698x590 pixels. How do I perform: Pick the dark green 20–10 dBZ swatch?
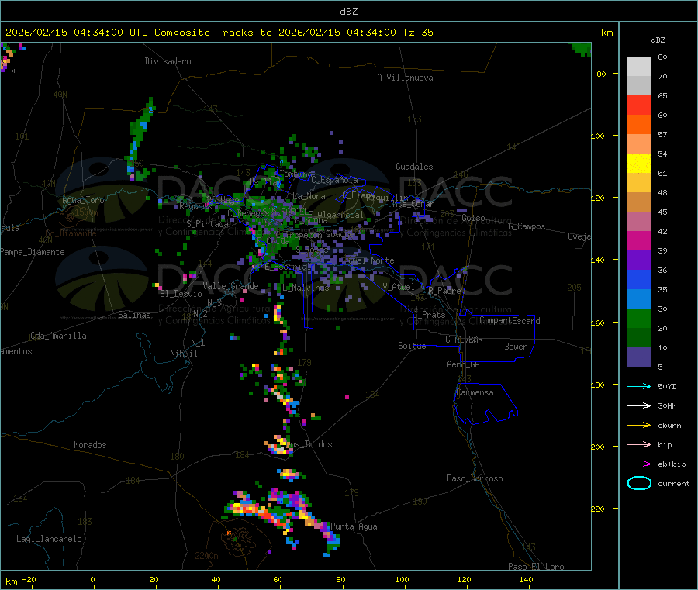click(x=639, y=338)
